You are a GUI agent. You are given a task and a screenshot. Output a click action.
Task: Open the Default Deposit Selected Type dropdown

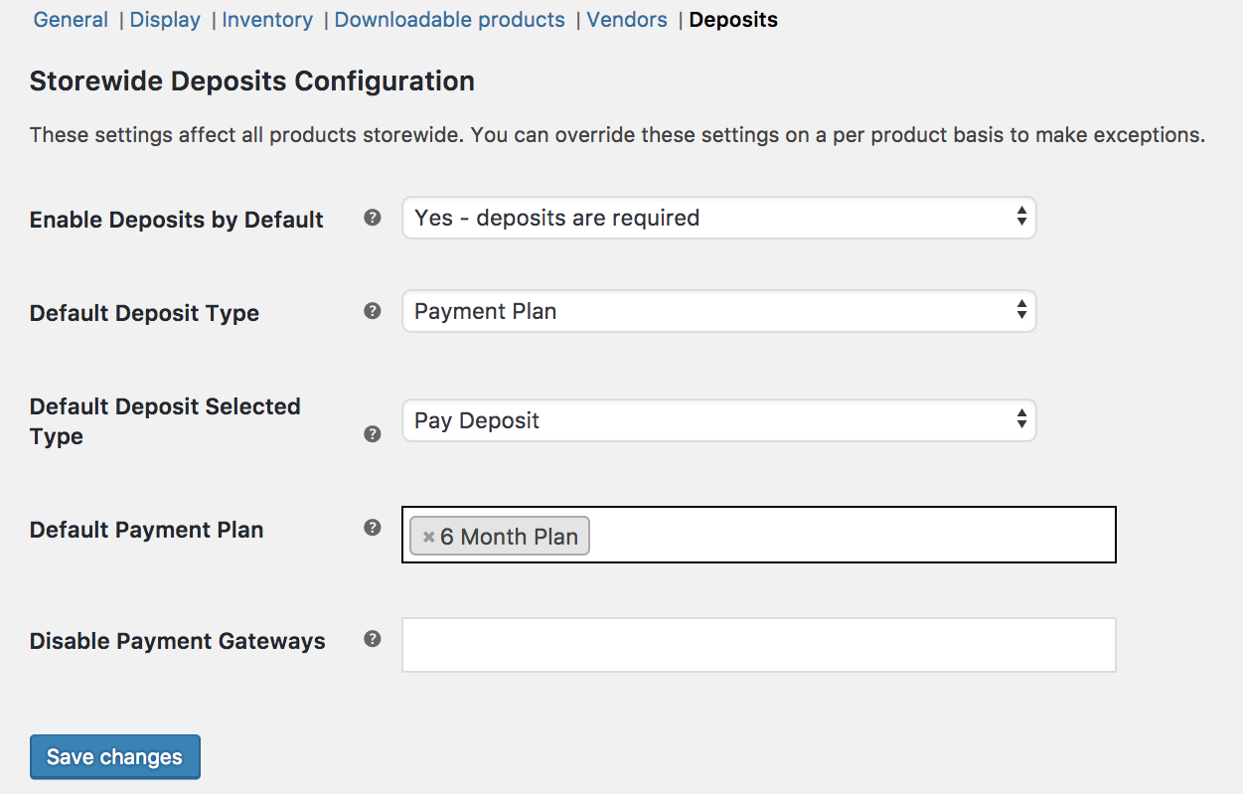click(718, 420)
